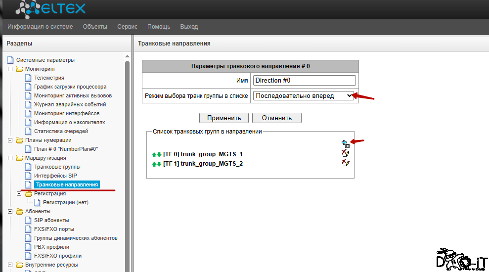Open Группы динамических абонентов page
Image resolution: width=489 pixels, height=272 pixels.
(x=76, y=238)
